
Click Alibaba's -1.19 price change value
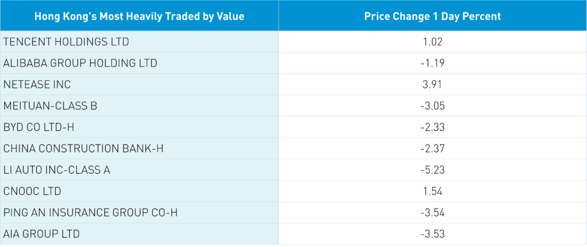click(x=432, y=63)
